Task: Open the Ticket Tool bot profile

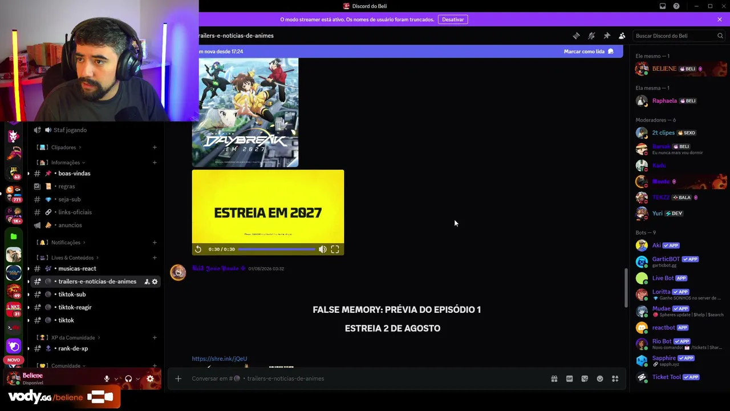Action: click(680, 377)
